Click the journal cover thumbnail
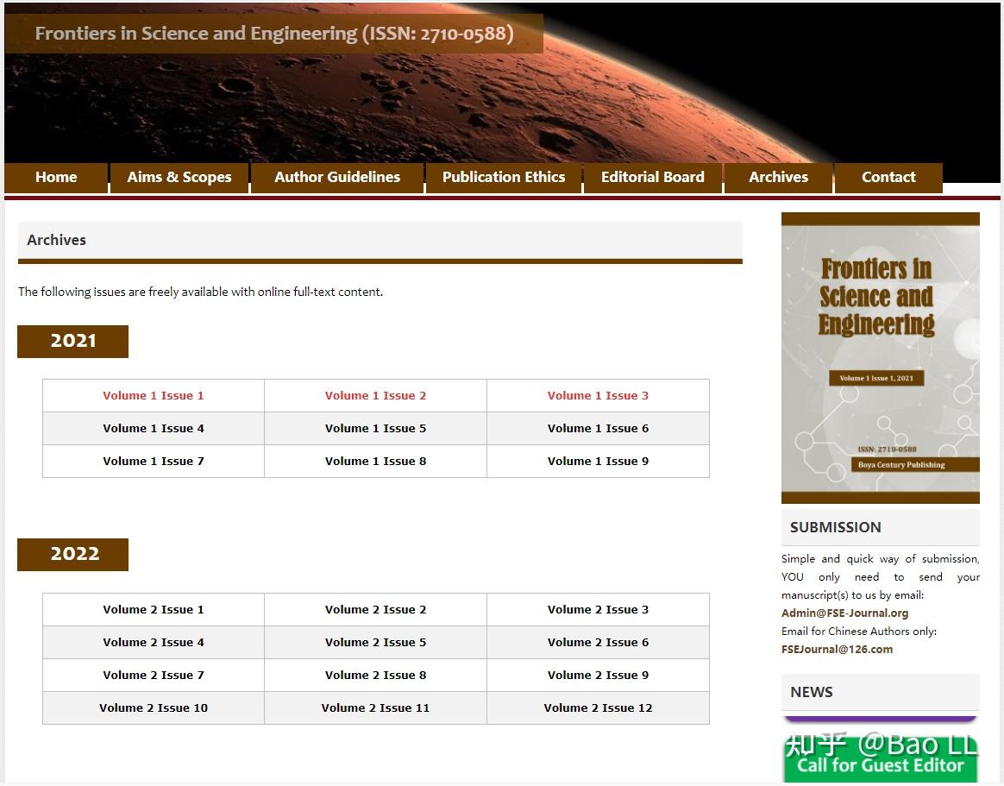 [880, 357]
